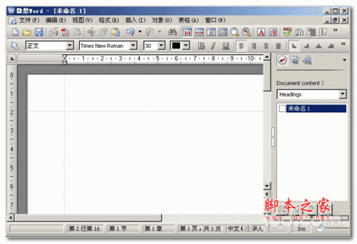This screenshot has height=244, width=357.
Task: Copy using the two-pages copy icon
Action: click(x=104, y=32)
